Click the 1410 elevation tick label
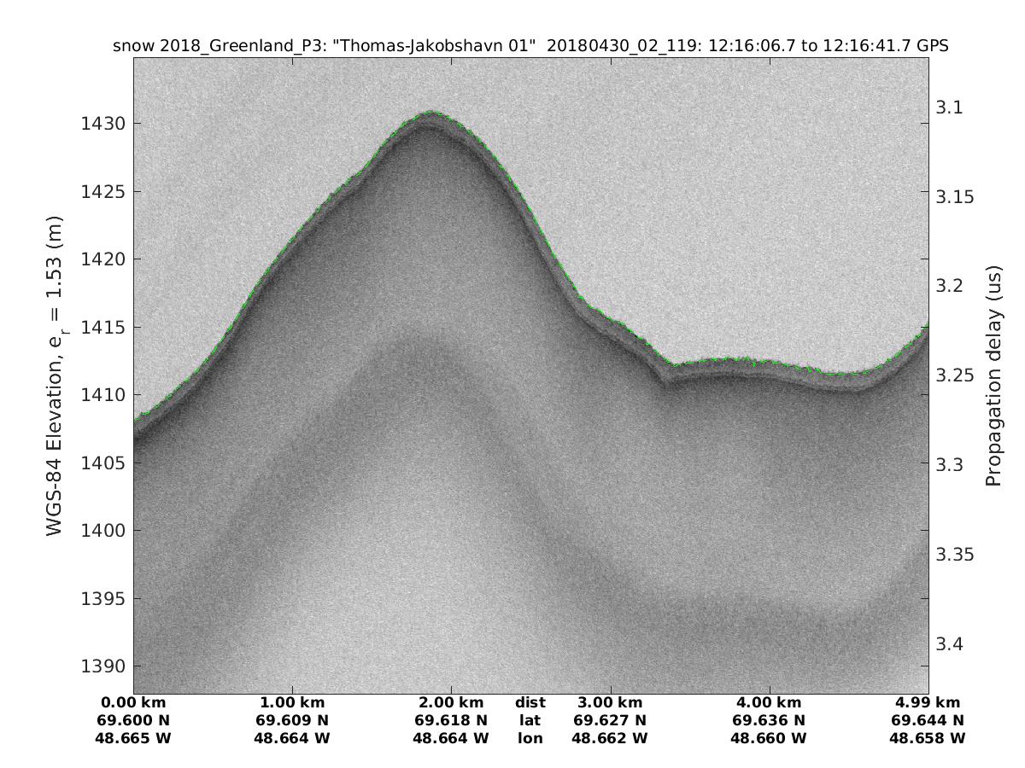 click(x=102, y=395)
